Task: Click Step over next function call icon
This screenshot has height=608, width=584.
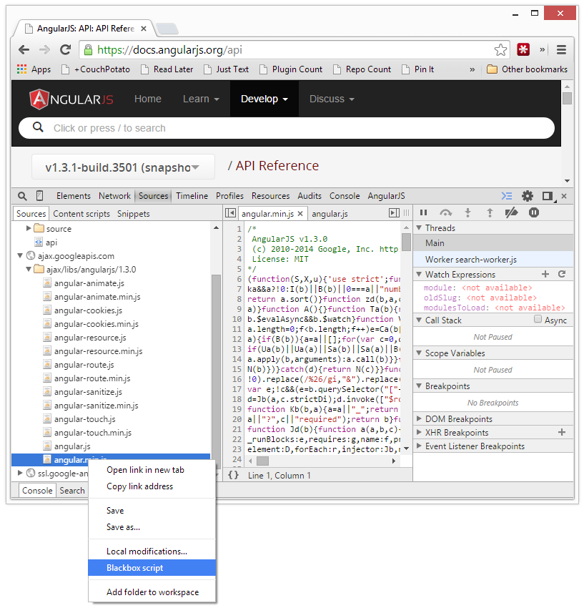Action: click(x=445, y=212)
